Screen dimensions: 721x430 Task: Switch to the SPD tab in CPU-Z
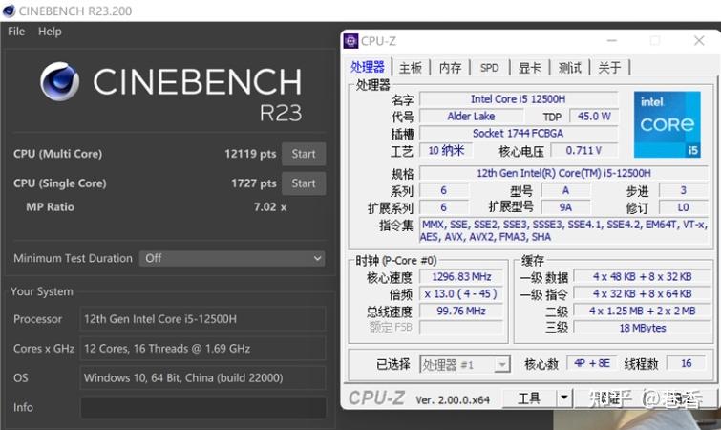(x=489, y=68)
